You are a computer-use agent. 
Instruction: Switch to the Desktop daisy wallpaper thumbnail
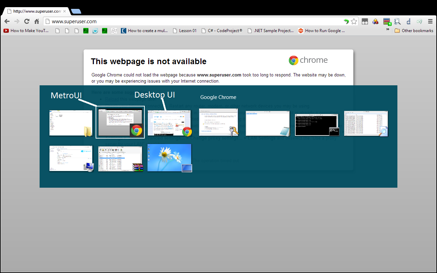tap(169, 158)
